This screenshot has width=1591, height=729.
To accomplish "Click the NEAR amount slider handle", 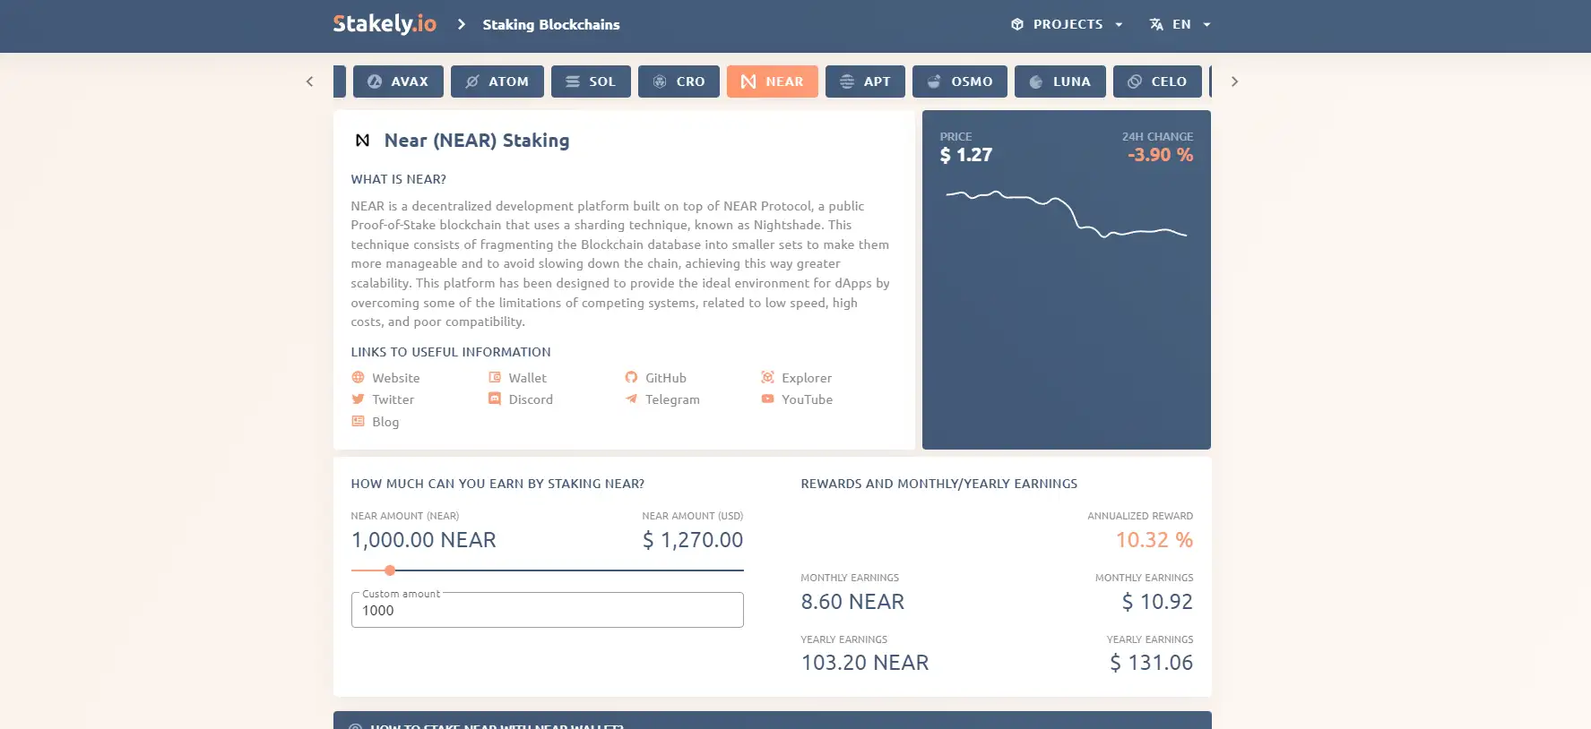I will coord(390,570).
